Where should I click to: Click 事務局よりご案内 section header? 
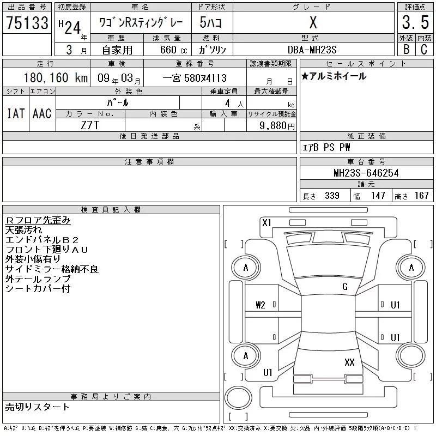pos(111,397)
